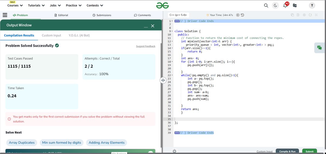Click Accuracy : 100% text
Viewport: 326px width, 154px height.
[96, 74]
